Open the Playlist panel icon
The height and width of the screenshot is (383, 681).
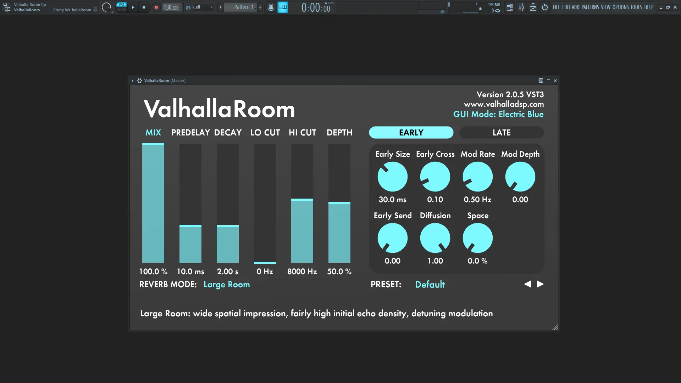[533, 7]
